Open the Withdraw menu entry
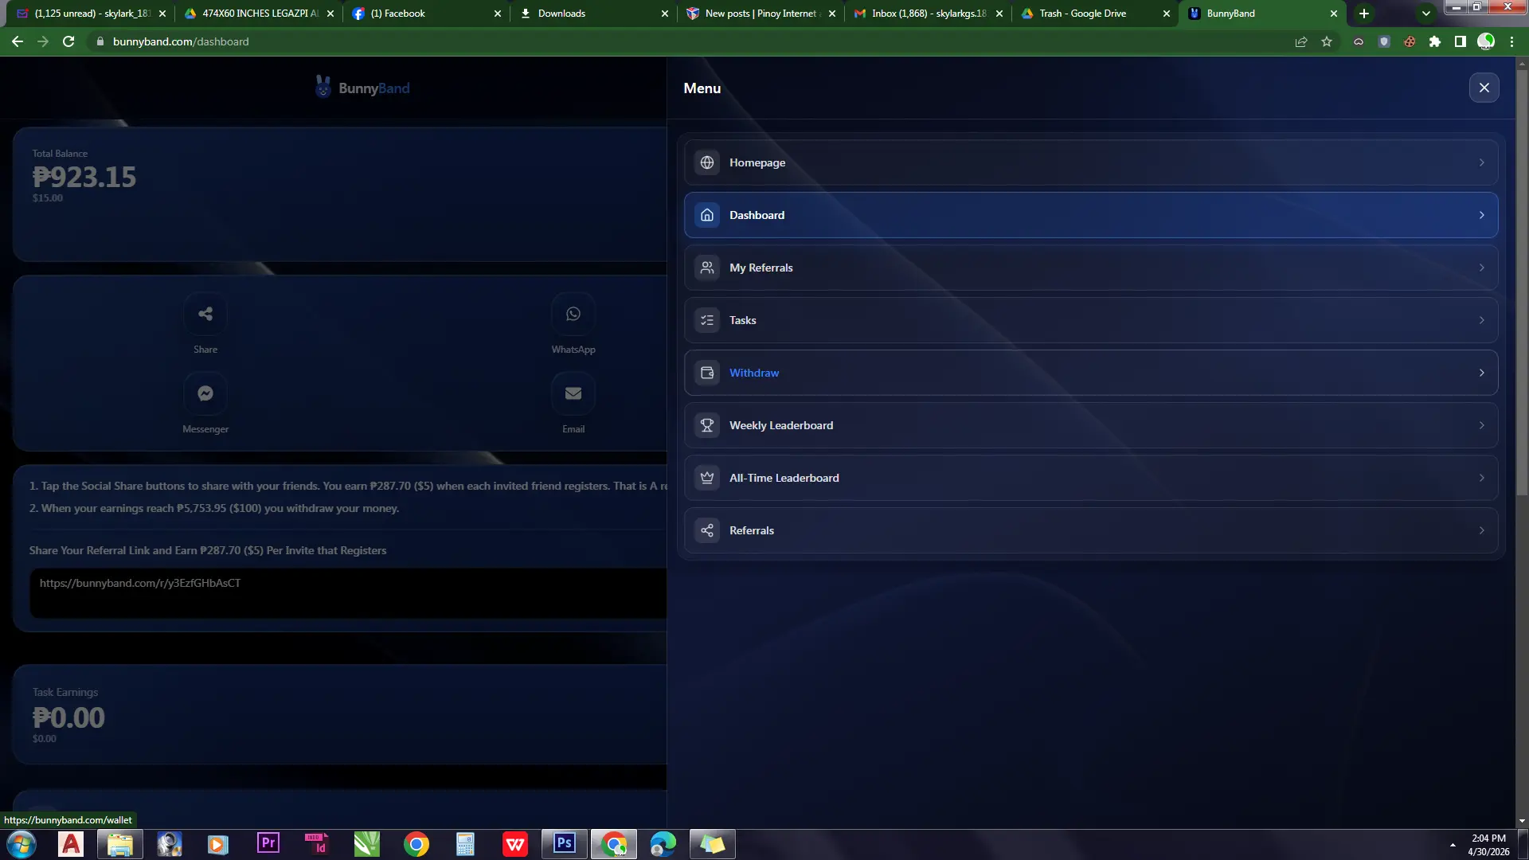The width and height of the screenshot is (1529, 860). 1090,373
